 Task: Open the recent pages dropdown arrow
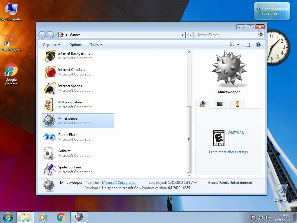pos(56,35)
